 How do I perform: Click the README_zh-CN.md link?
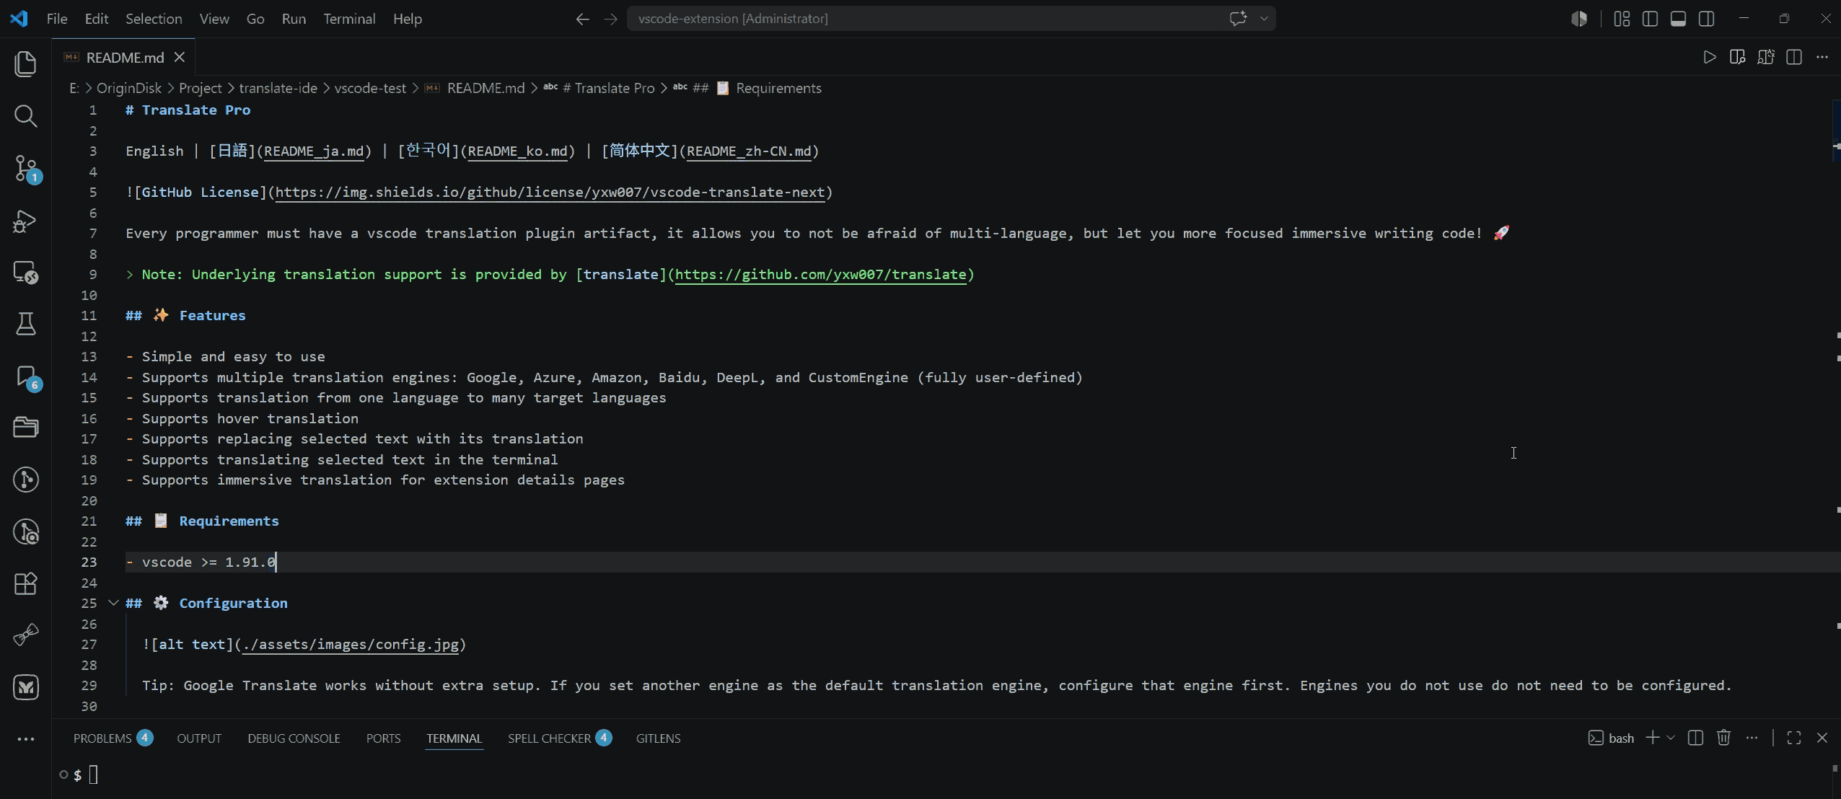coord(749,151)
